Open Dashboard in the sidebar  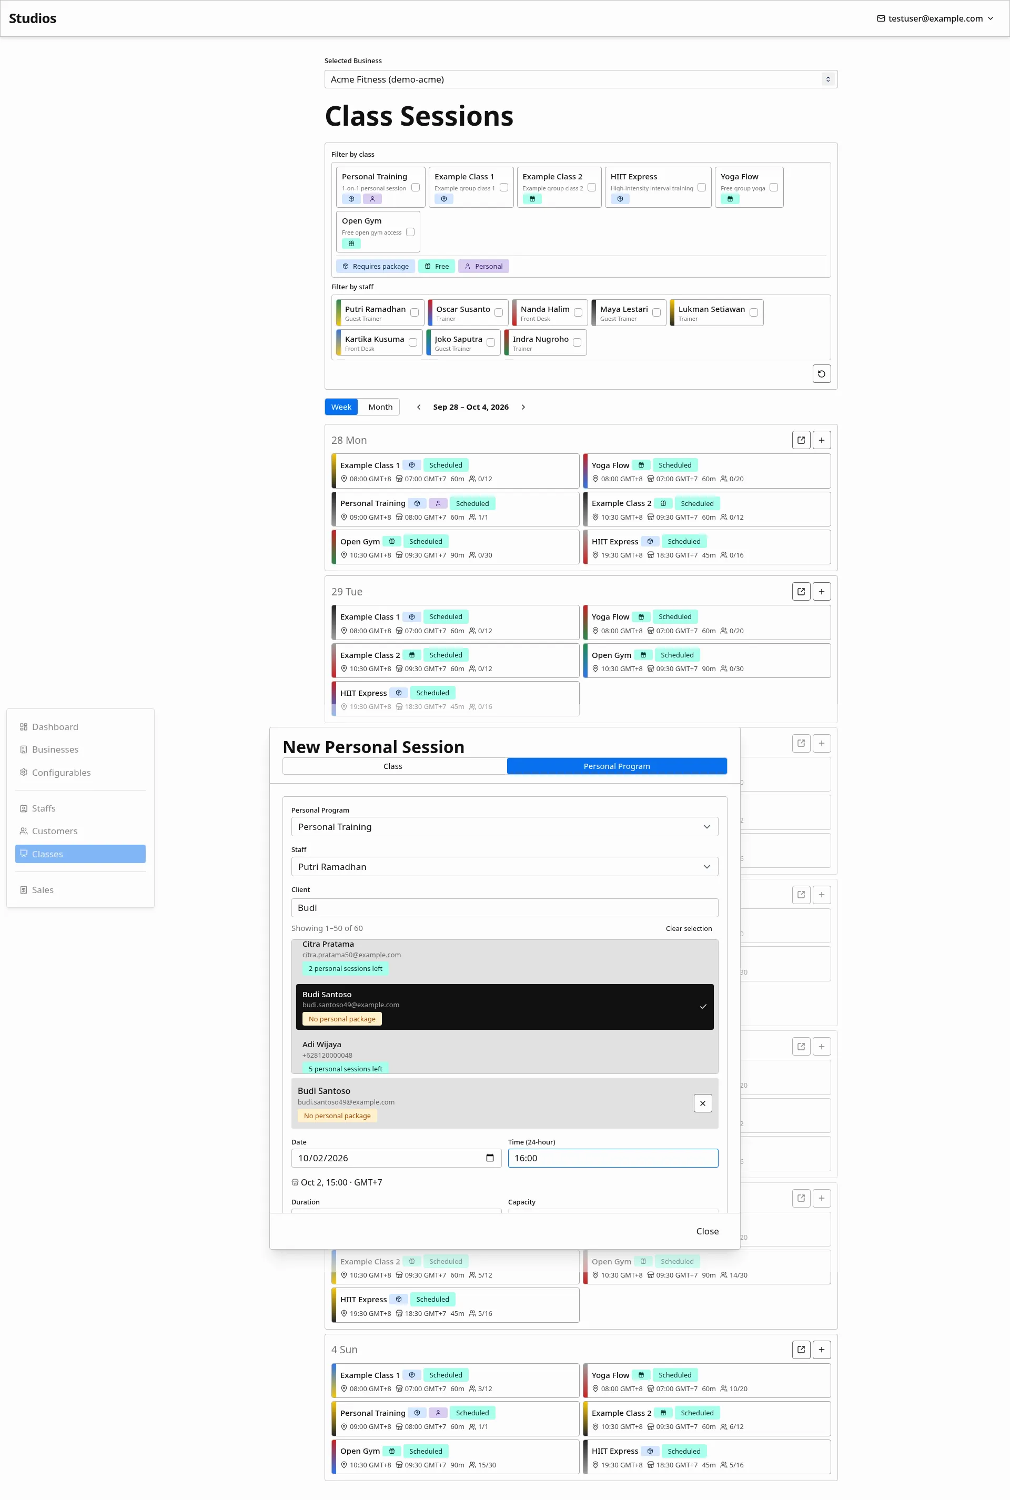80,726
